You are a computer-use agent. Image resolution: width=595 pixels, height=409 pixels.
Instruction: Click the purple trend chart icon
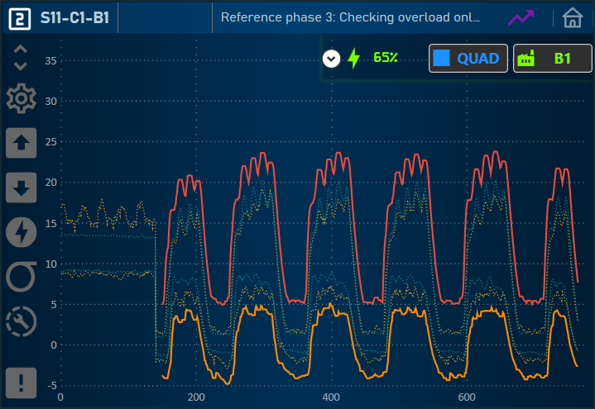click(x=521, y=17)
